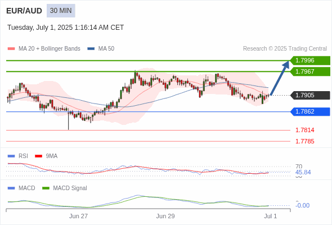Click the RSI value 45.84
The image size is (332, 225).
coord(303,172)
